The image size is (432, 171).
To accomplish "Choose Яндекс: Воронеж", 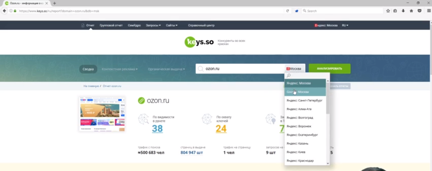I will coord(305,126).
